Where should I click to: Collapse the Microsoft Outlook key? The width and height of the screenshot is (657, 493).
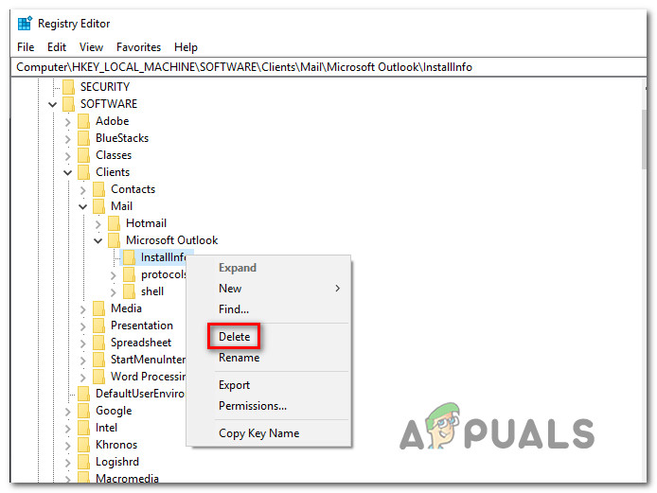point(98,241)
